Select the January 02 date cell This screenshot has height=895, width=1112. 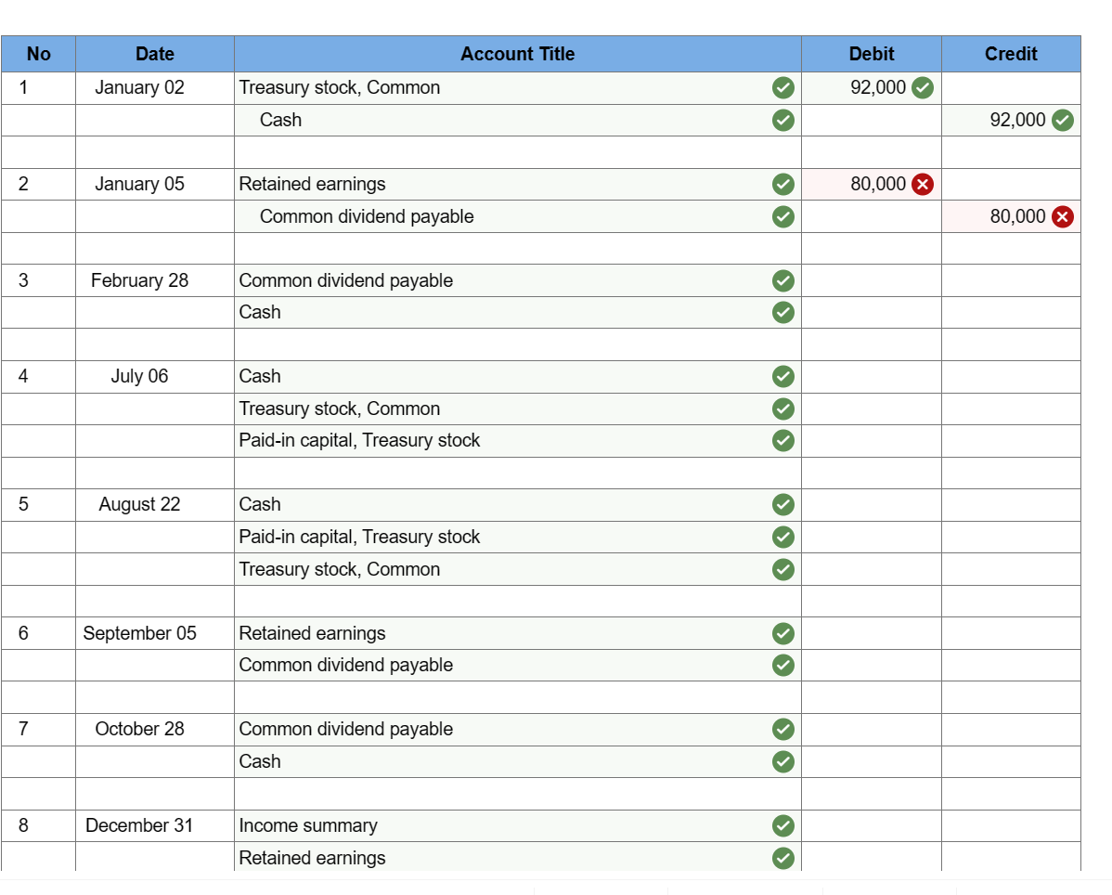155,88
